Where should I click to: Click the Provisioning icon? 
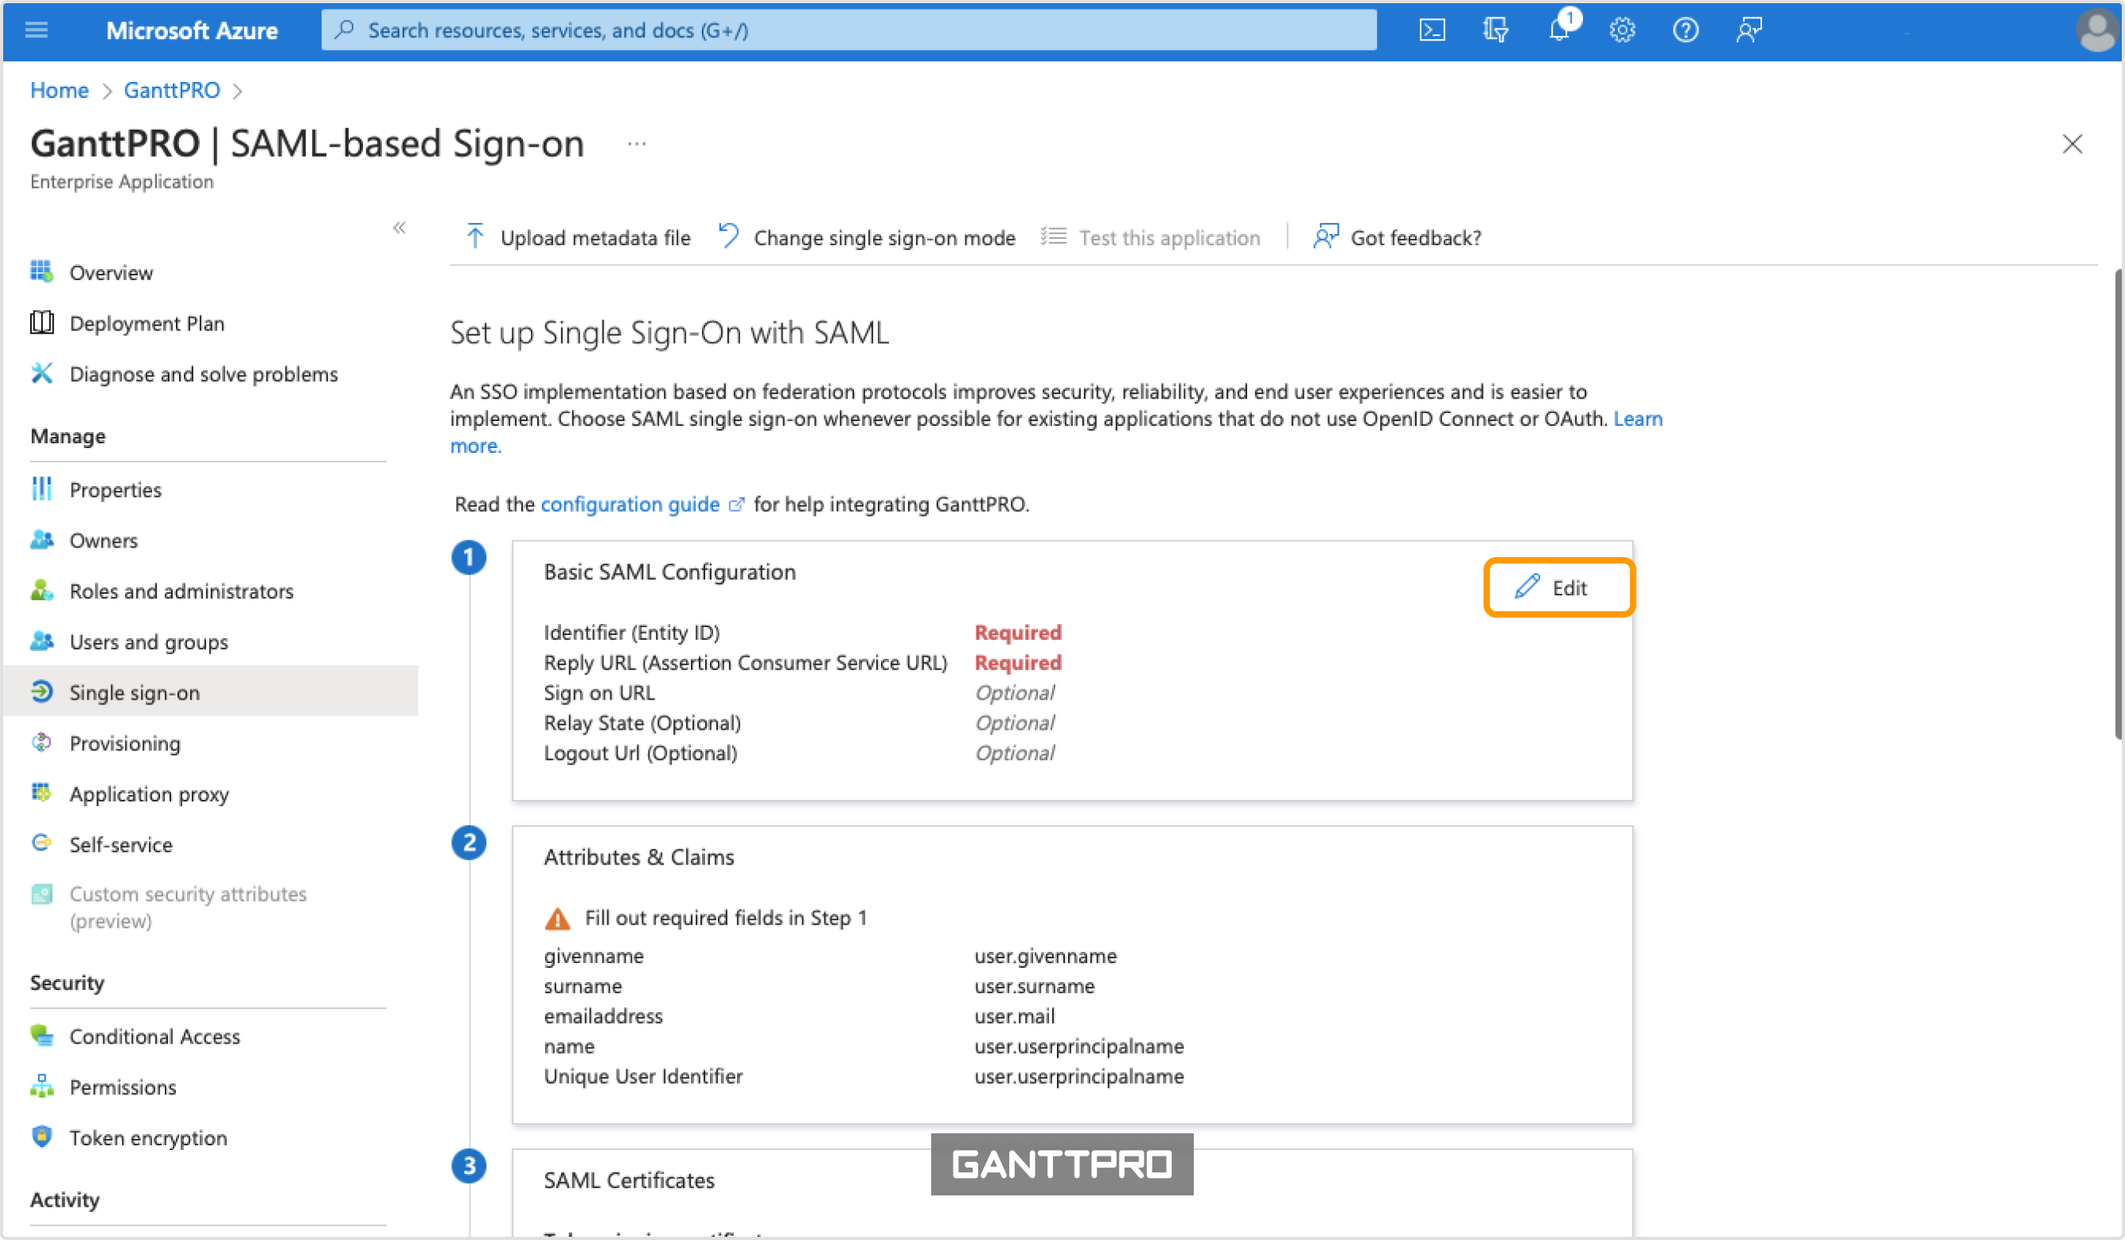point(41,743)
